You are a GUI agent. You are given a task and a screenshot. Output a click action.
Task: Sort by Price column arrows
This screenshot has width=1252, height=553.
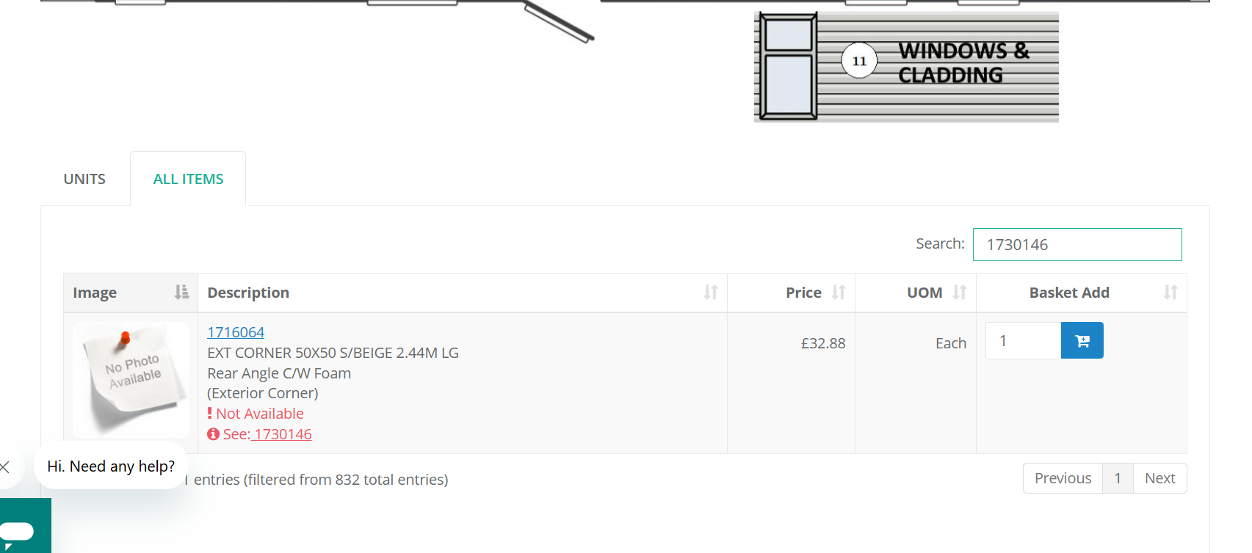click(839, 293)
